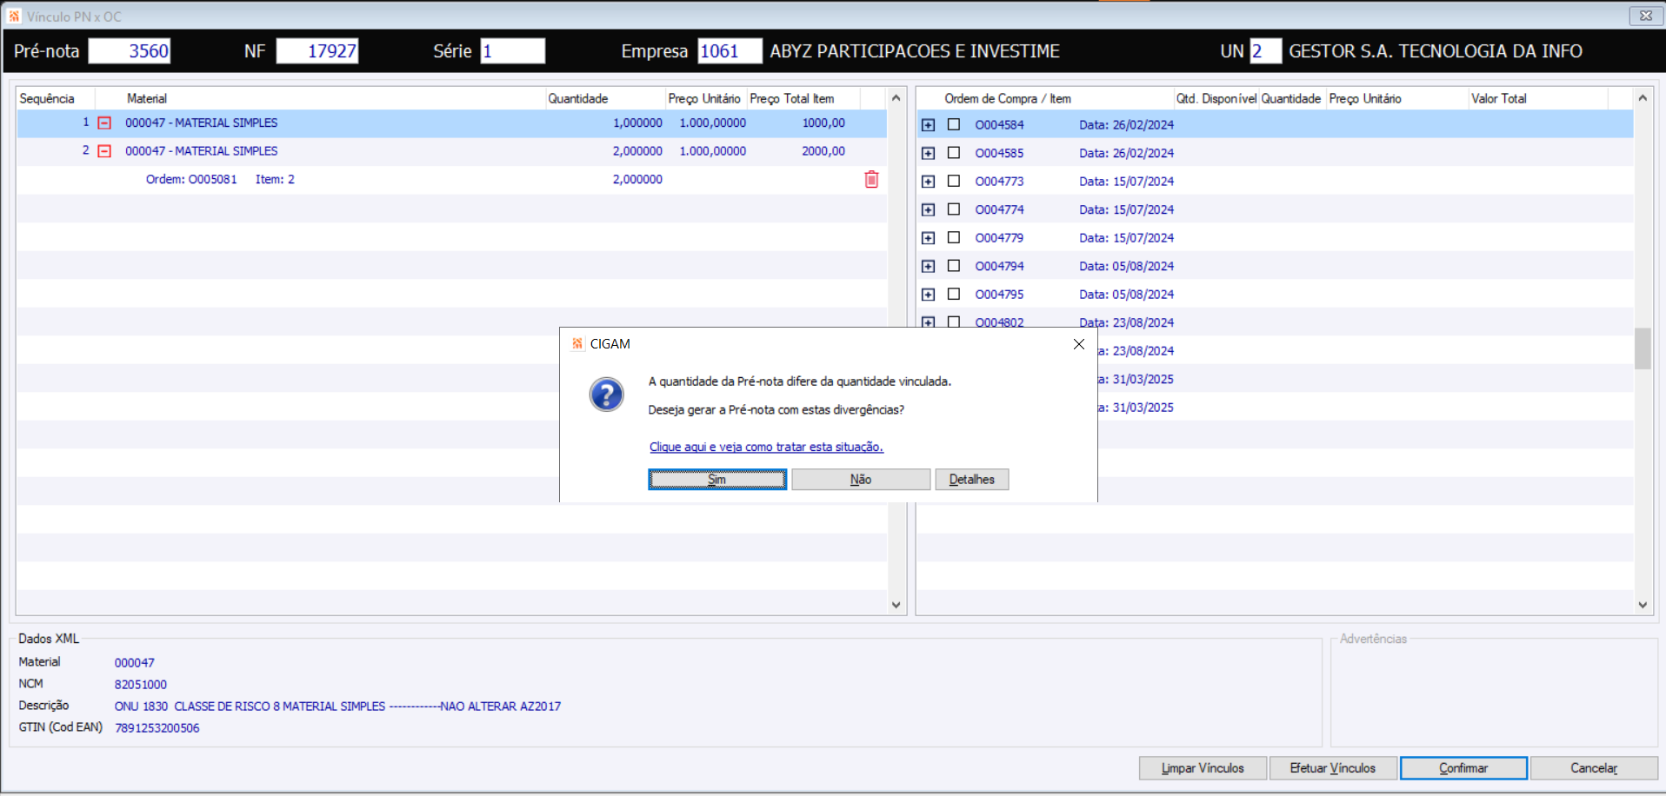1666x796 pixels.
Task: Expand purchase order O004584
Action: (x=929, y=125)
